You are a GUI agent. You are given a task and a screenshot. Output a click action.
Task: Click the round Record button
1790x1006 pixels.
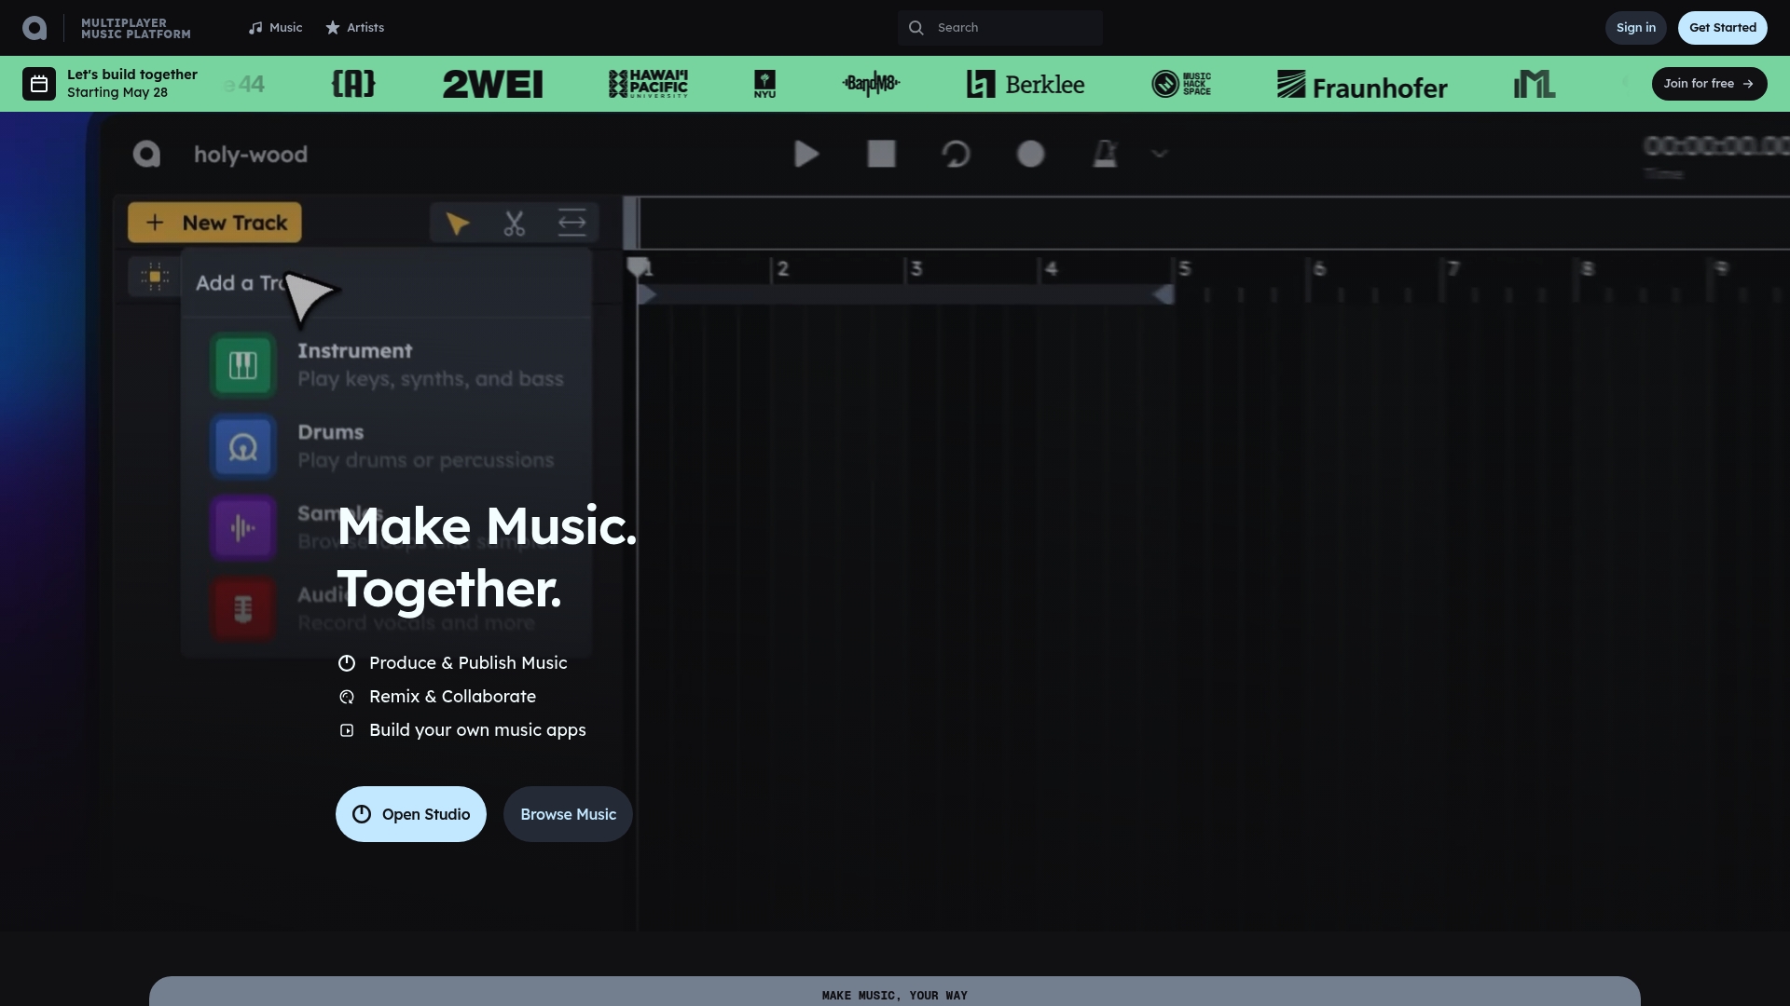(x=1030, y=154)
